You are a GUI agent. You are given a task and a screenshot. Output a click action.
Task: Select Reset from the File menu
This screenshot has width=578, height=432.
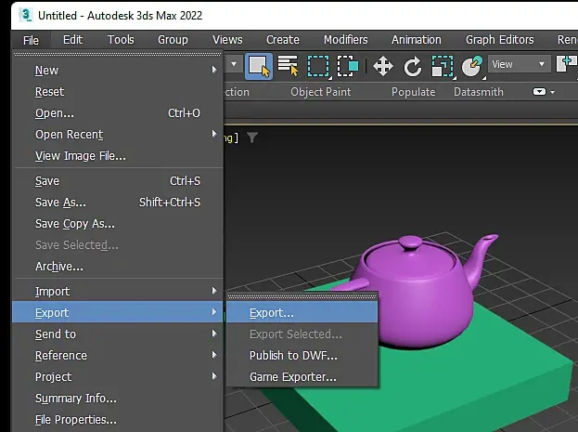click(x=118, y=92)
